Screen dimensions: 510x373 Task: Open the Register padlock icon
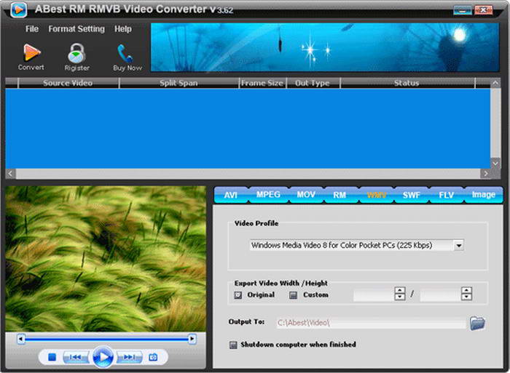click(76, 53)
